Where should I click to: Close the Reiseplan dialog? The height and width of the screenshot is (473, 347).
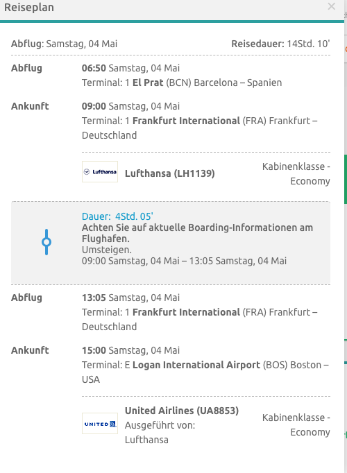[331, 6]
